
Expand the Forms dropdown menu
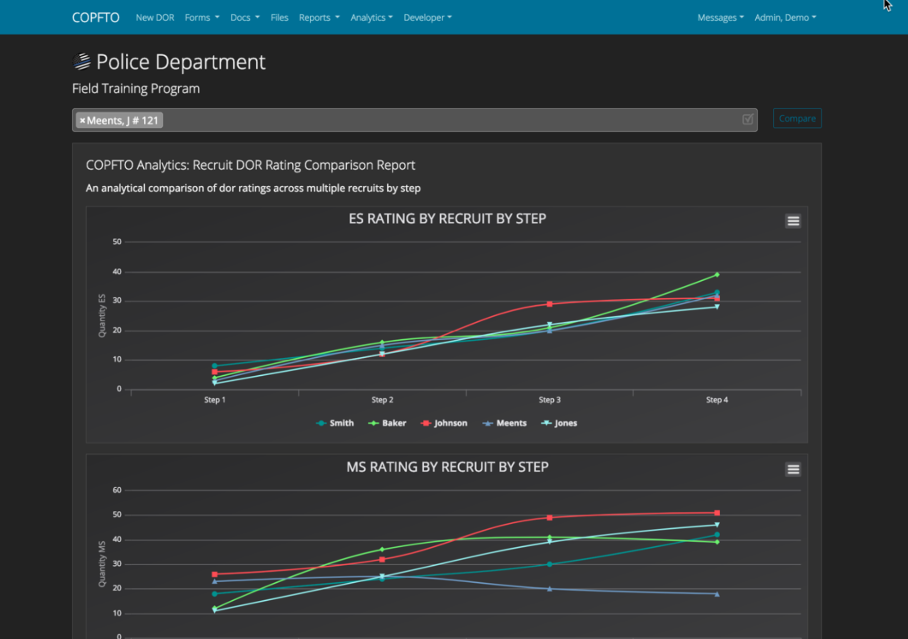coord(202,17)
